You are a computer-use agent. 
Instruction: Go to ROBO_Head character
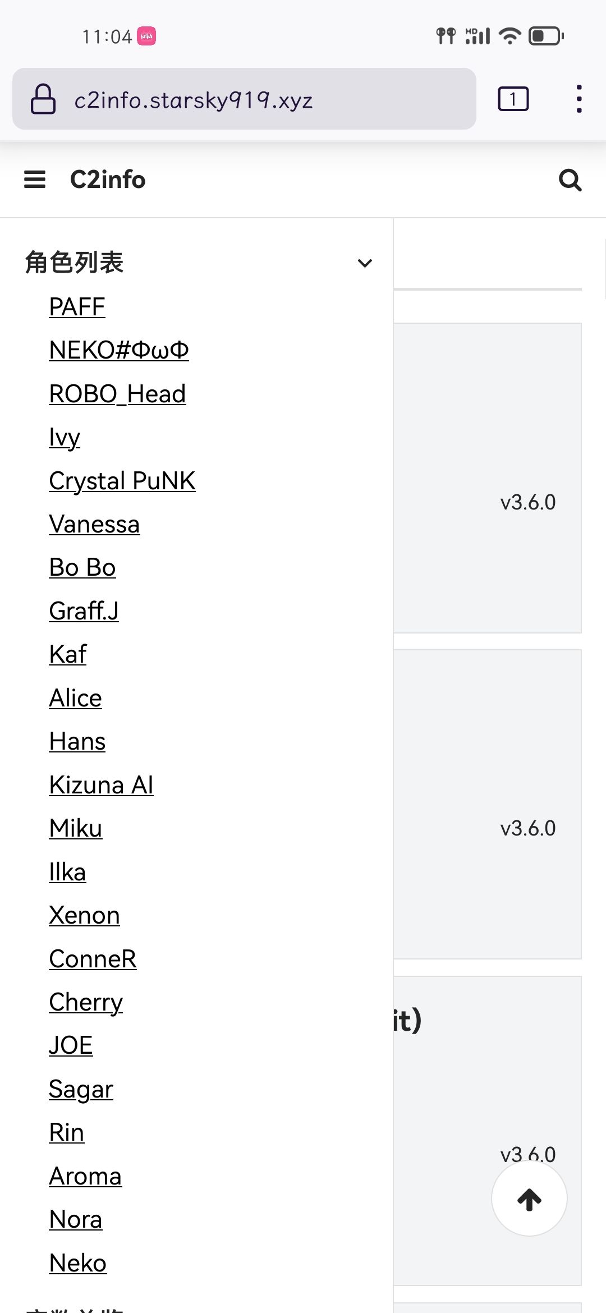point(117,394)
